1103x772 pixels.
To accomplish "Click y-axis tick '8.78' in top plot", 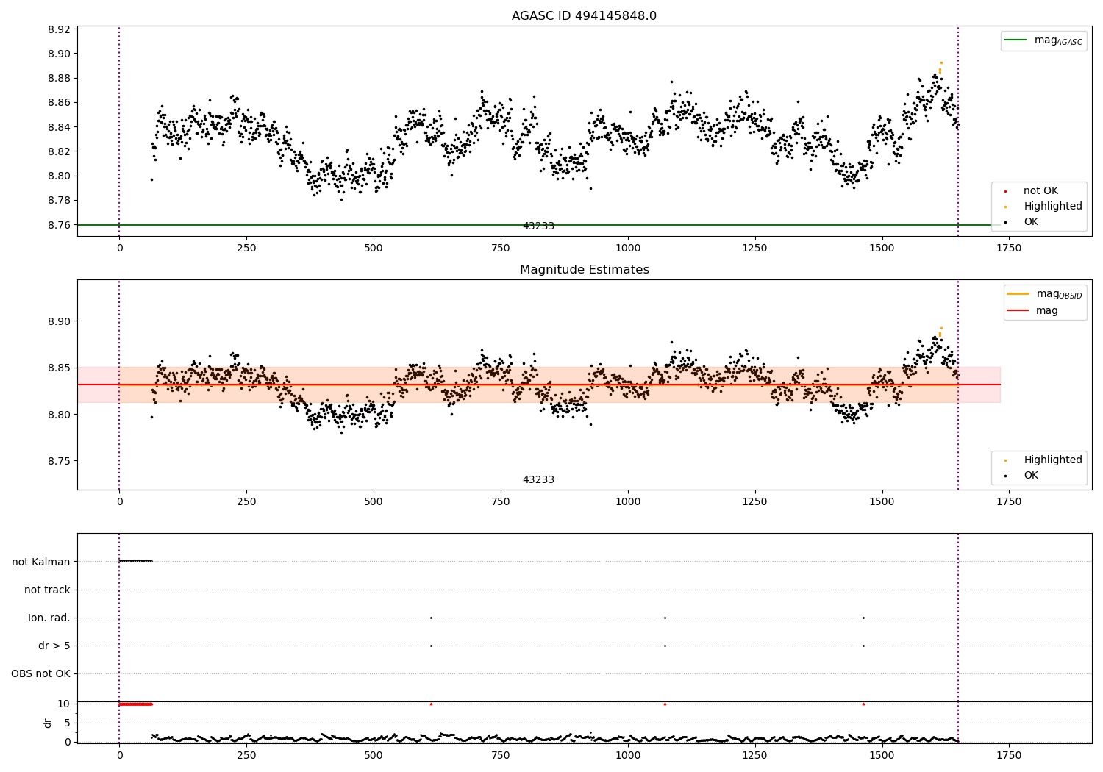I will click(59, 201).
